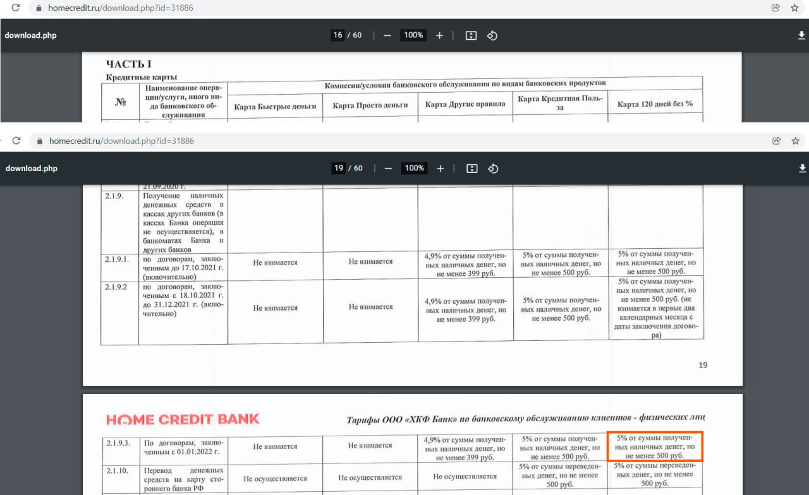Image resolution: width=809 pixels, height=495 pixels.
Task: Zoom out in the page 19 PDF toolbar
Action: (x=388, y=169)
